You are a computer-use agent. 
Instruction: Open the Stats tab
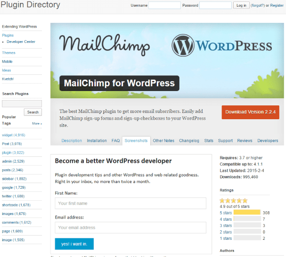(209, 141)
